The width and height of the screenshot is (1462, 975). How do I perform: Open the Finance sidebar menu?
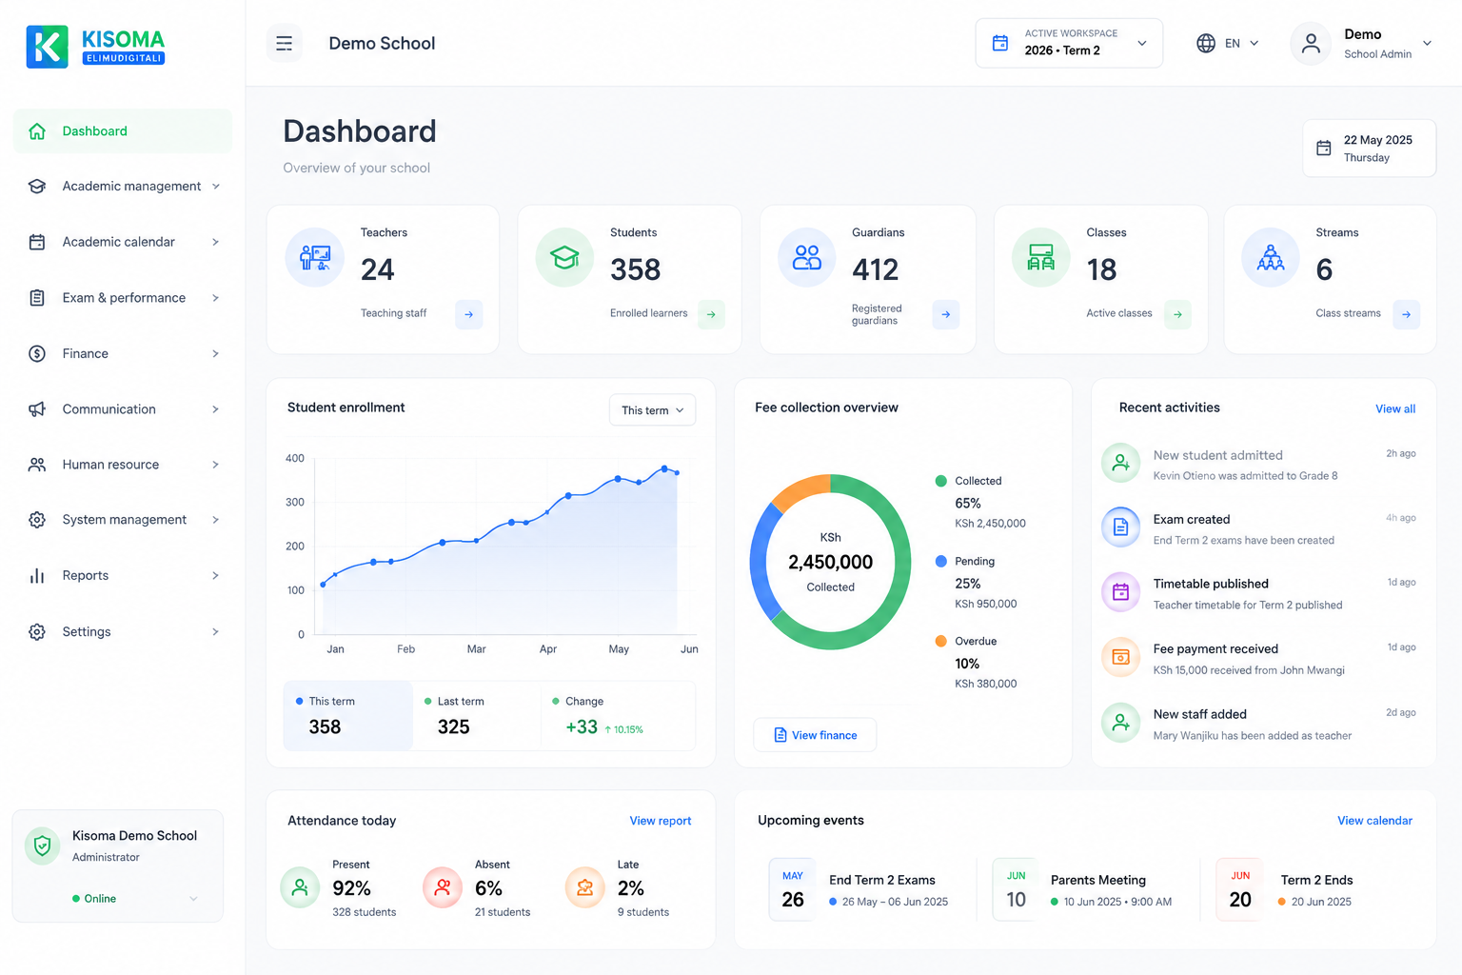[x=123, y=353]
